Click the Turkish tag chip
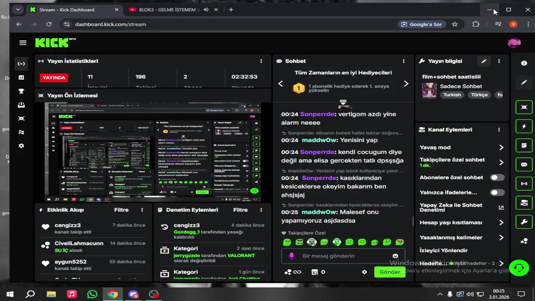Image resolution: width=535 pixels, height=301 pixels. click(452, 95)
